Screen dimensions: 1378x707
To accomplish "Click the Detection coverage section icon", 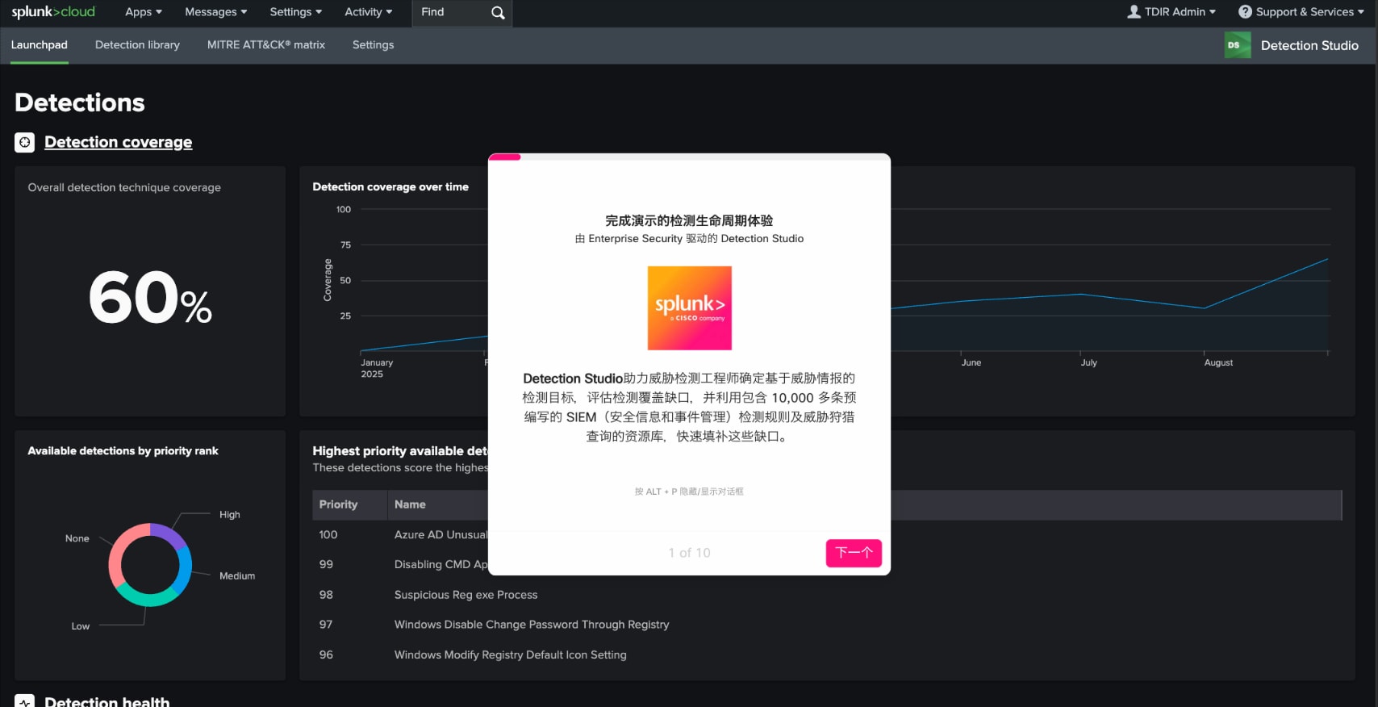I will coord(25,142).
